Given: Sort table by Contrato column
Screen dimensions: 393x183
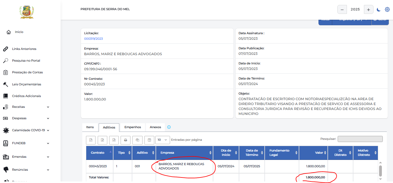Looking at the screenshot, I should point(100,153).
